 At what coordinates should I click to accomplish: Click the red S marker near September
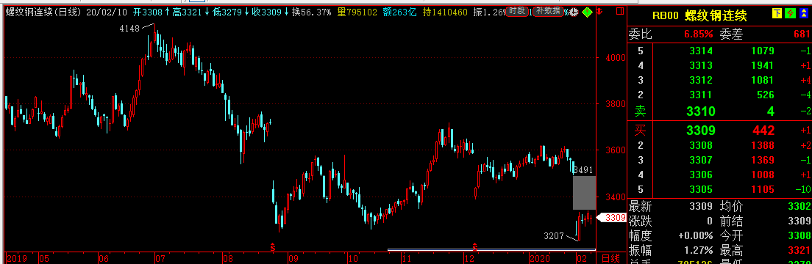[273, 247]
